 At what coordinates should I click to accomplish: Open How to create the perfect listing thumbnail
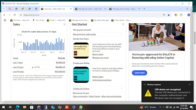pos(81,75)
